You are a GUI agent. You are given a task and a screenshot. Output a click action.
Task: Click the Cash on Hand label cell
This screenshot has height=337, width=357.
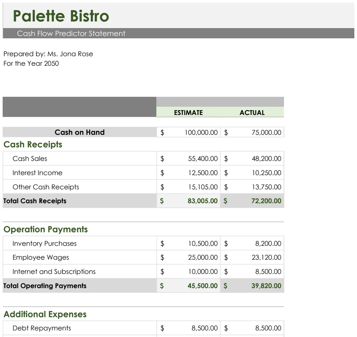click(x=79, y=132)
